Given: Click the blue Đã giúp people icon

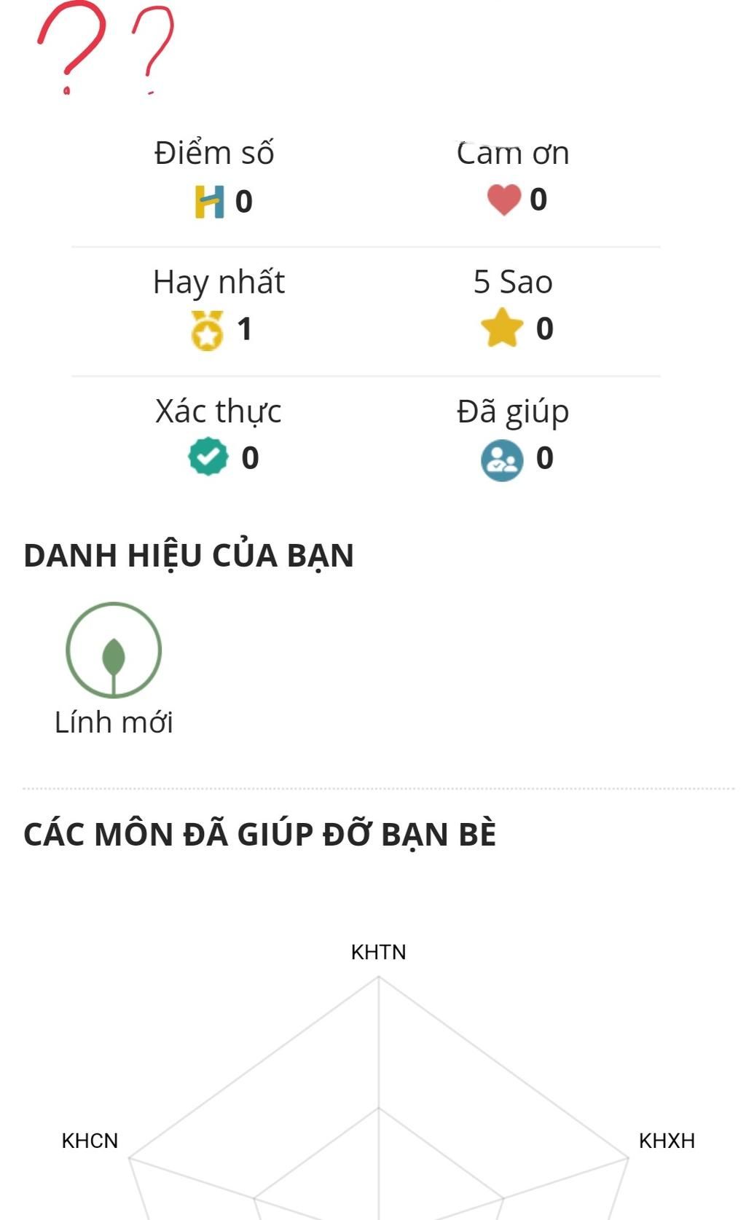Looking at the screenshot, I should coord(502,460).
